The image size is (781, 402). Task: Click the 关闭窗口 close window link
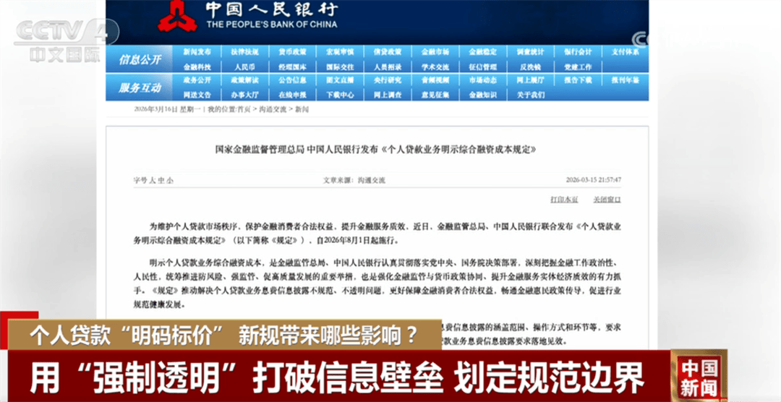(607, 200)
